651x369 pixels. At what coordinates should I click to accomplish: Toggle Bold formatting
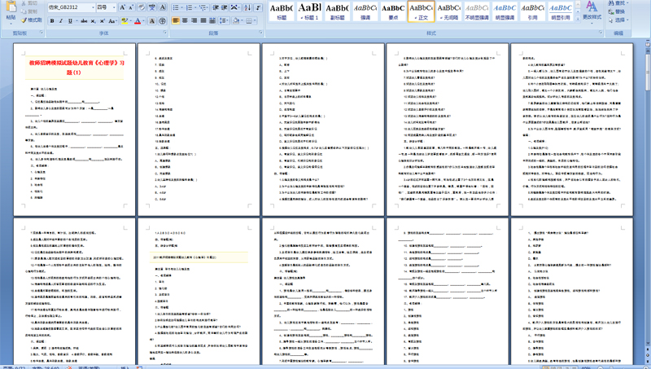coord(52,21)
